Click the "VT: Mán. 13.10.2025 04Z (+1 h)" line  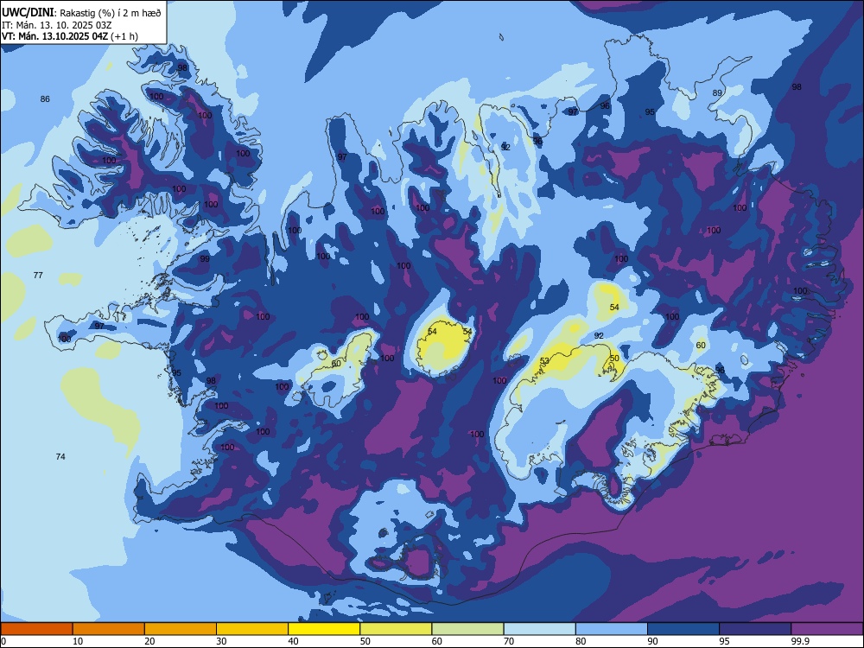(x=70, y=36)
